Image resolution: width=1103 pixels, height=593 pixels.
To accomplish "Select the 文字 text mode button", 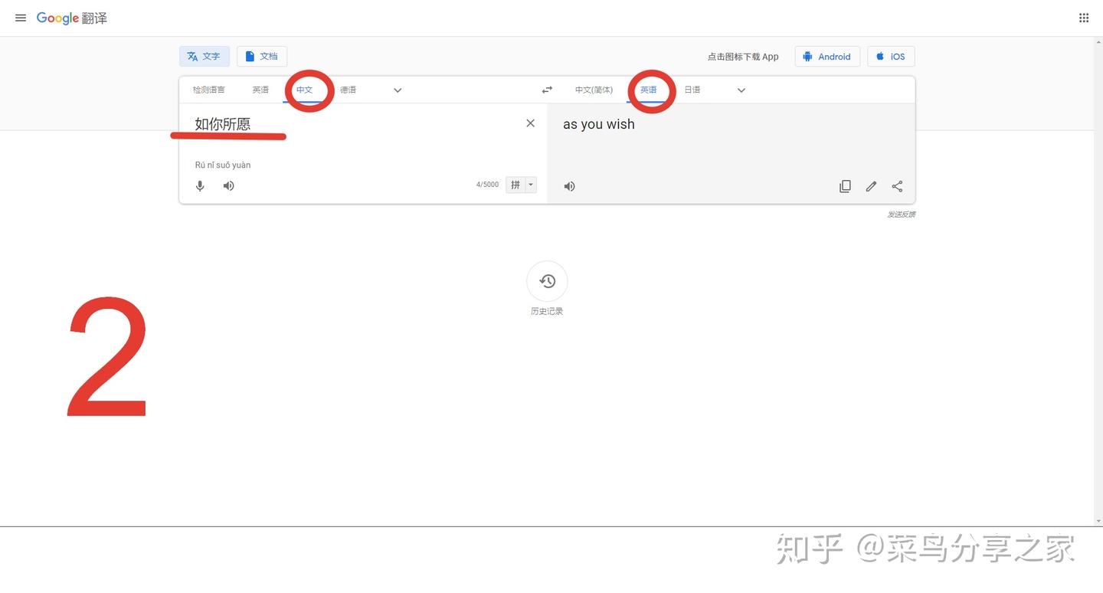I will point(204,56).
